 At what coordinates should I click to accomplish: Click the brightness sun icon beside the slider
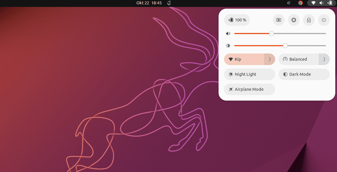[x=228, y=46]
